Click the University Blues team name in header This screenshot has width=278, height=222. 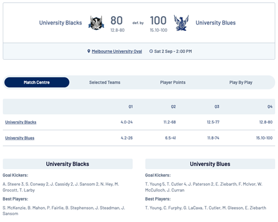(x=216, y=23)
